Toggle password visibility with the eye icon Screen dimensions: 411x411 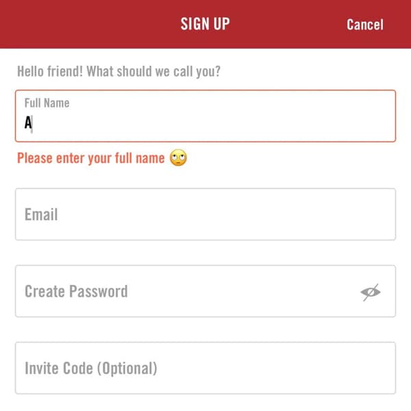point(371,292)
